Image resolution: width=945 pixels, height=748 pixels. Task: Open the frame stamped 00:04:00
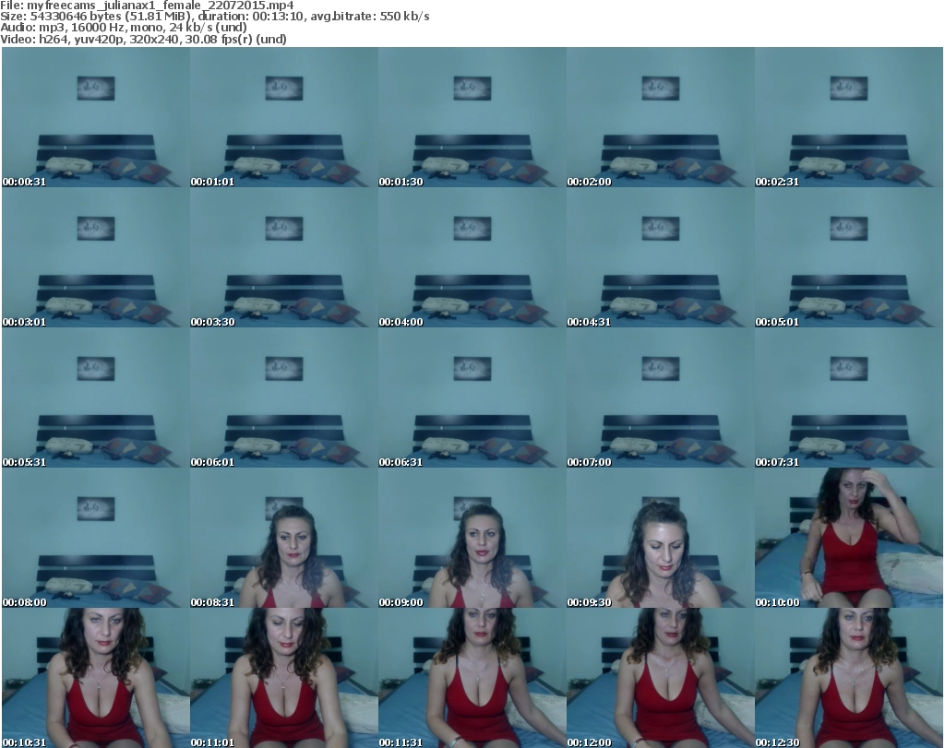coord(472,257)
